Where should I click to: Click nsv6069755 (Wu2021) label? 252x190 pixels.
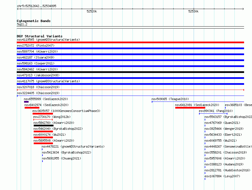tap(221, 141)
